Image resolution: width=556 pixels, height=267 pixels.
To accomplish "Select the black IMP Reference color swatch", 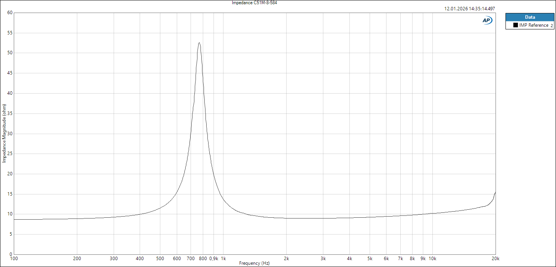I will (x=515, y=25).
